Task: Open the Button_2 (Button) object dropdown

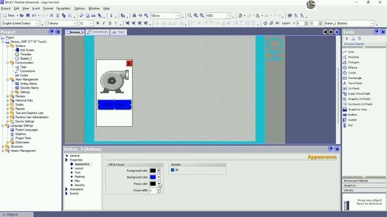Action: coord(372,23)
